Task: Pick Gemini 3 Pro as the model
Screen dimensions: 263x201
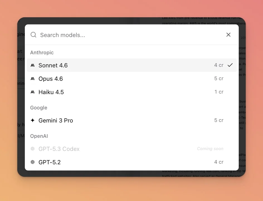Action: pyautogui.click(x=56, y=121)
